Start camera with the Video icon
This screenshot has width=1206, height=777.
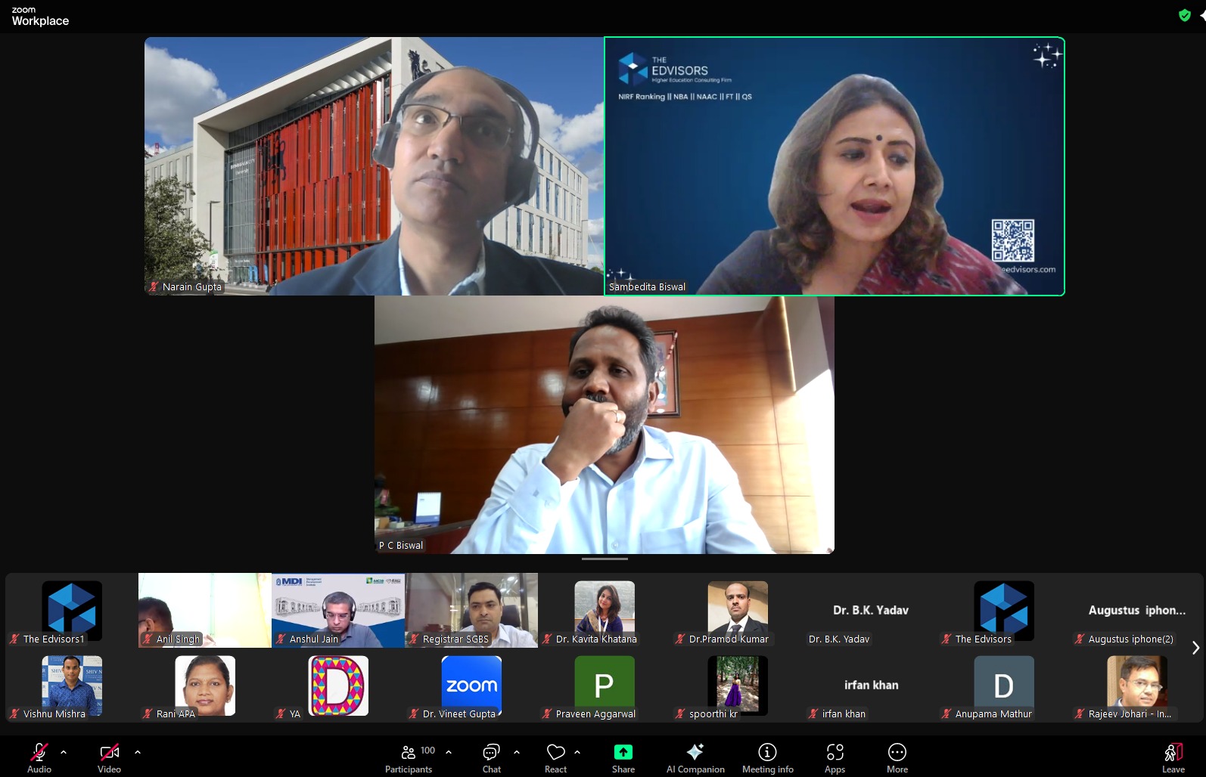[109, 752]
